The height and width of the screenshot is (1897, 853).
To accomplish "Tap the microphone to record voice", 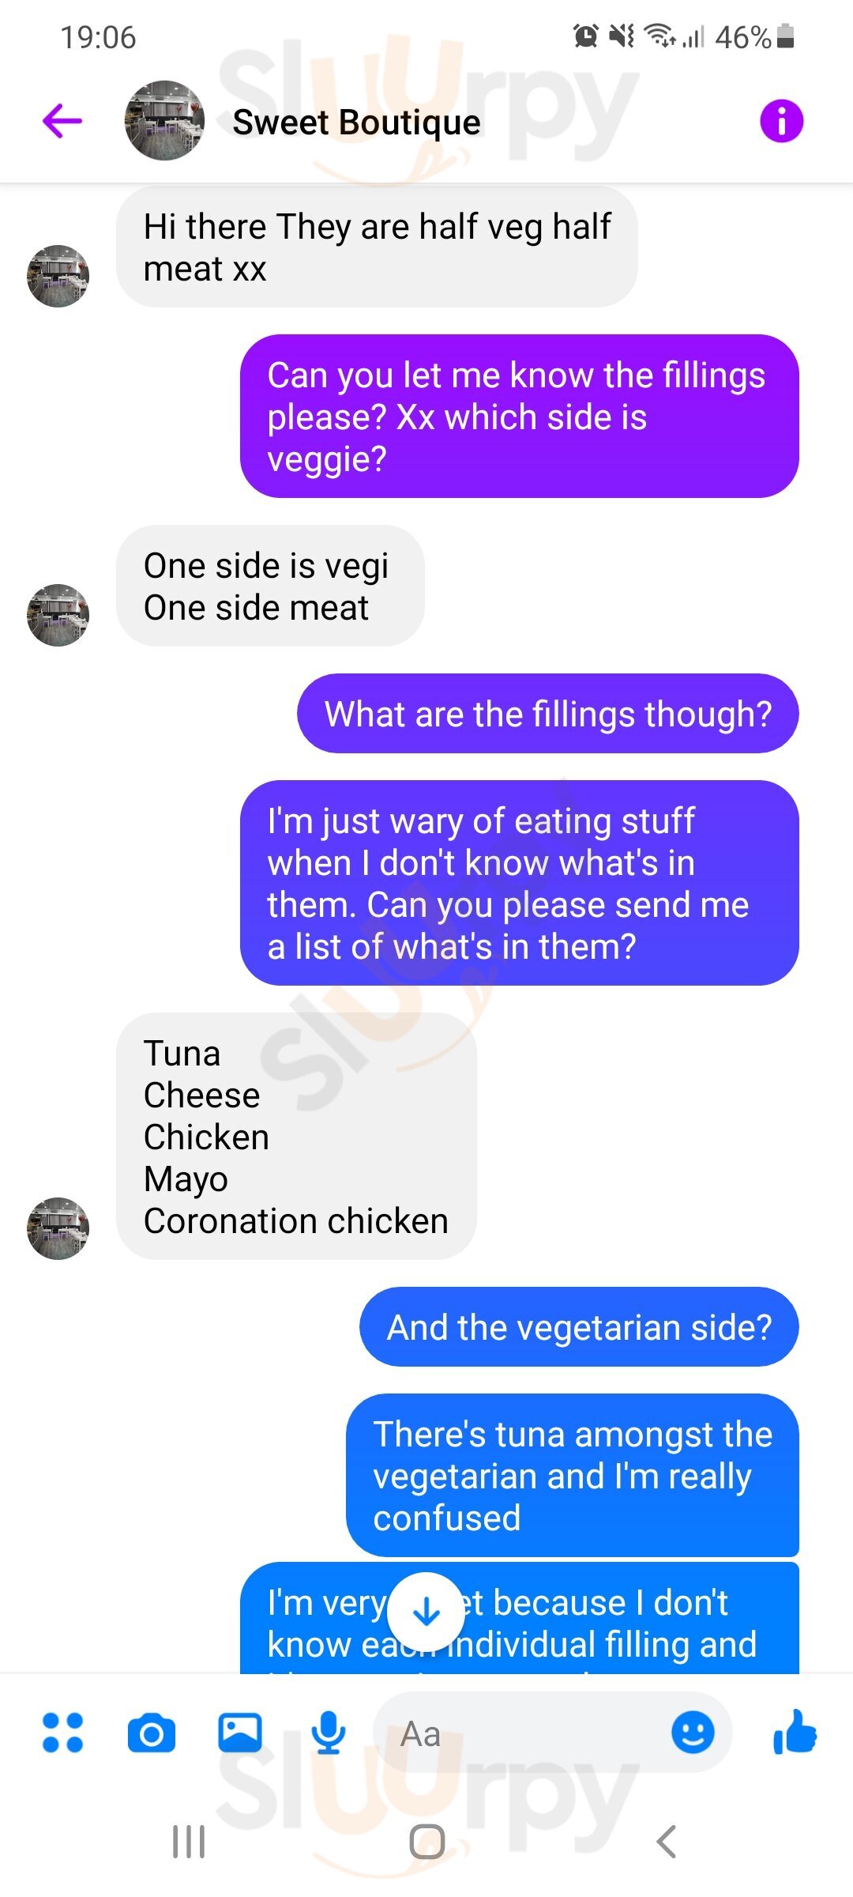I will [x=328, y=1733].
